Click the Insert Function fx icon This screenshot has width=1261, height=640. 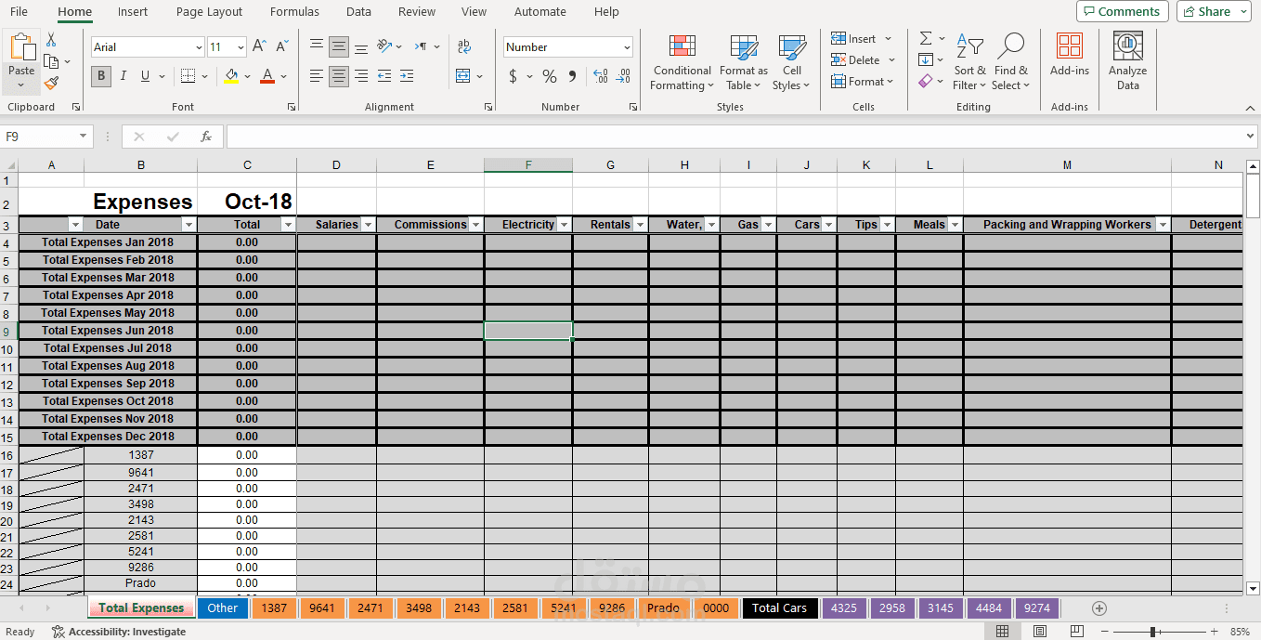(x=206, y=137)
